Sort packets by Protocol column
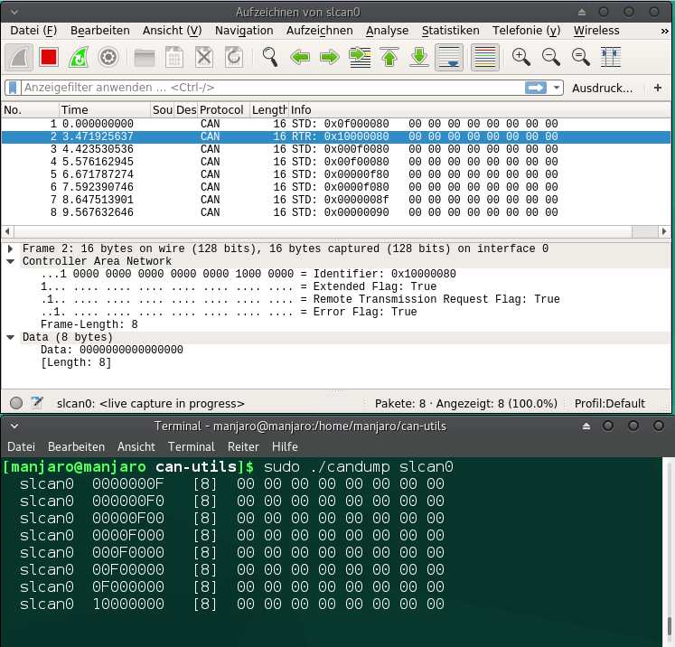675x647 pixels. click(224, 109)
